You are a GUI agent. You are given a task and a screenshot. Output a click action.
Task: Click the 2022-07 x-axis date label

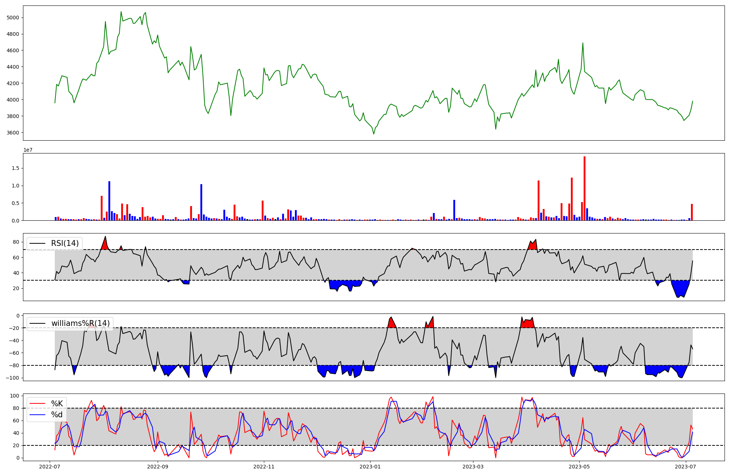coord(50,467)
